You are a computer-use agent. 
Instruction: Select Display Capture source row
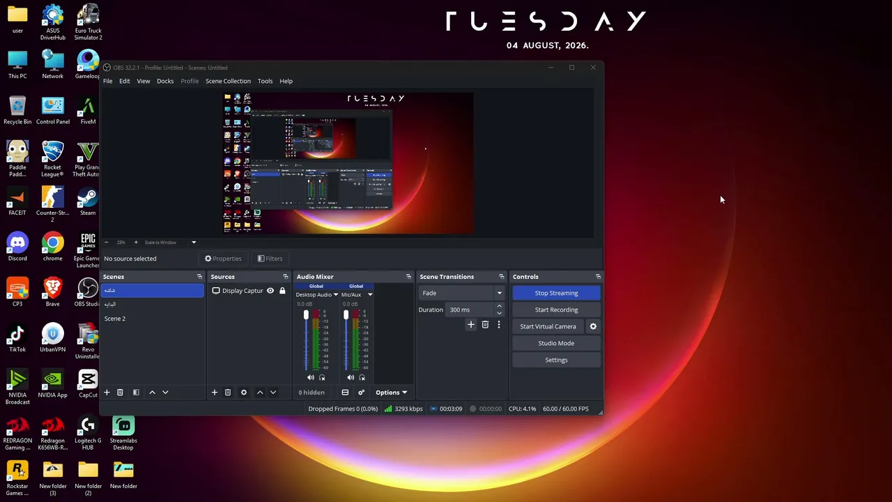coord(249,291)
